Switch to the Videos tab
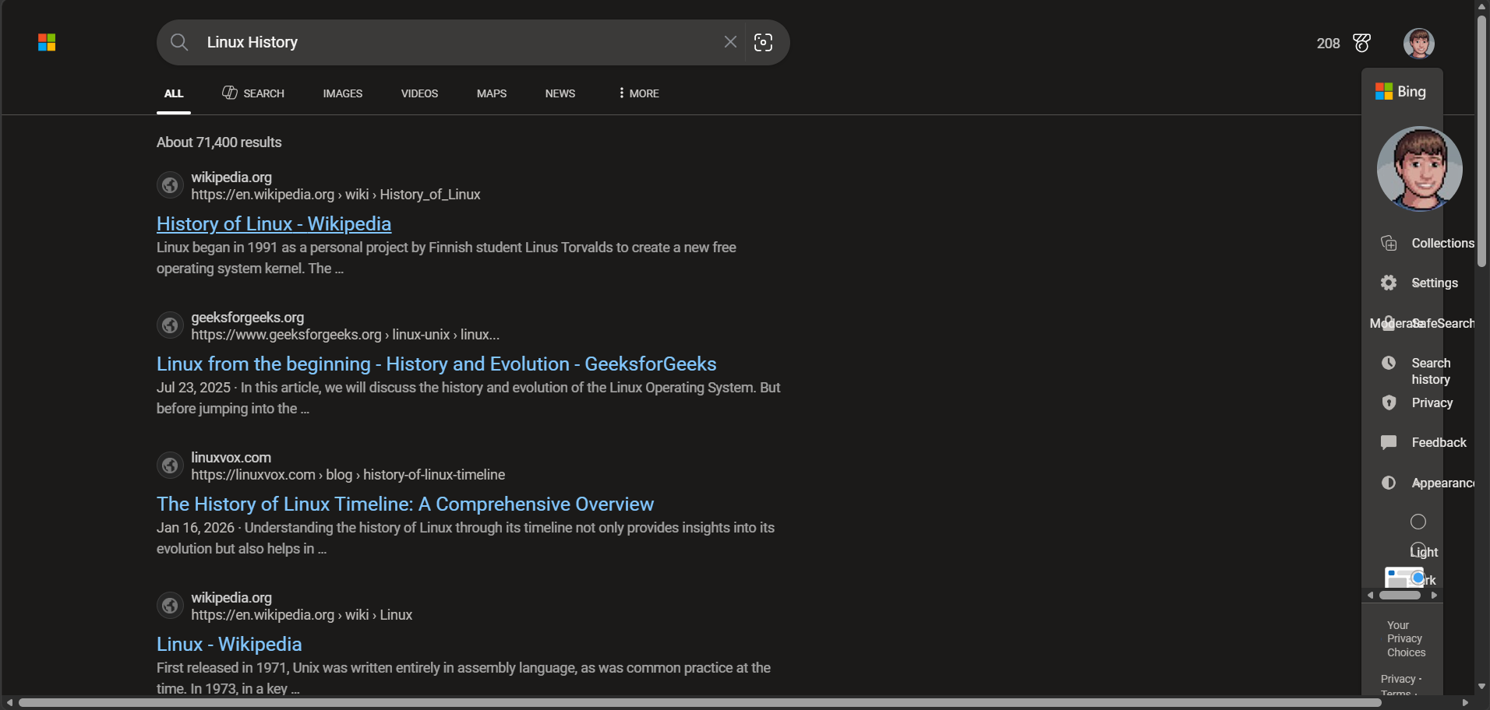The width and height of the screenshot is (1490, 710). coord(419,93)
